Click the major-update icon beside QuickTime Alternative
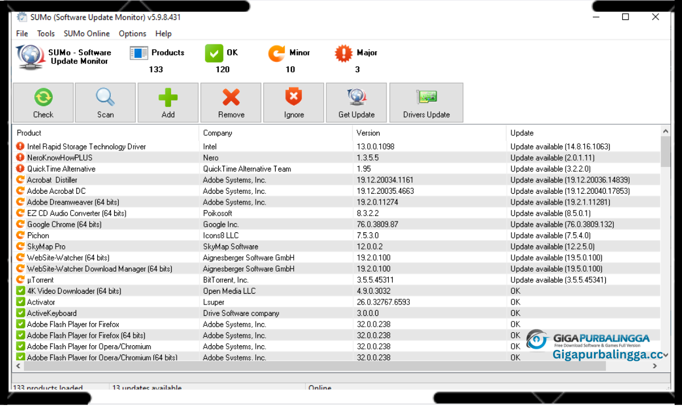The height and width of the screenshot is (409, 682). (20, 169)
